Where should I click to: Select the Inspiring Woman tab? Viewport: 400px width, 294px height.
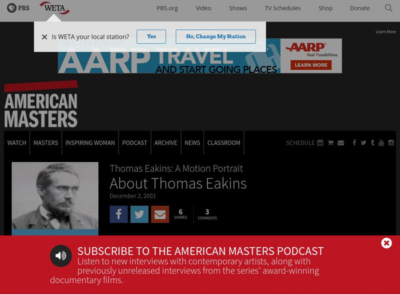tap(90, 142)
